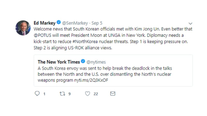This screenshot has height=116, width=207.
Task: Open Ed Markey's profile avatar photo
Action: click(23, 28)
